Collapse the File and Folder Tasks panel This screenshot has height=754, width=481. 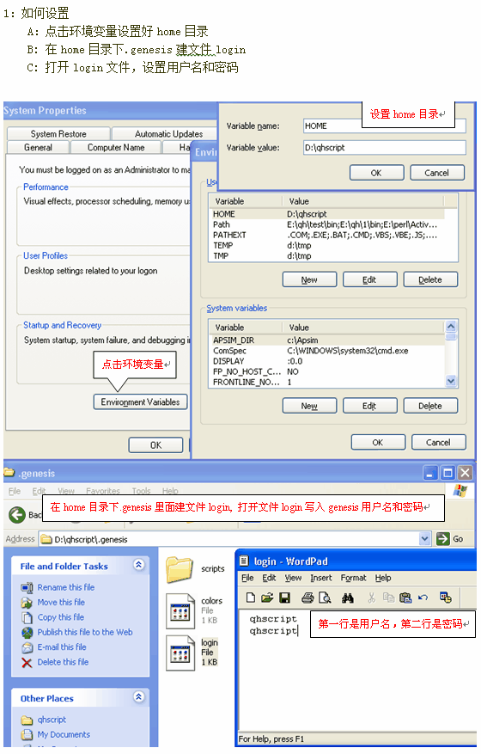tap(138, 565)
